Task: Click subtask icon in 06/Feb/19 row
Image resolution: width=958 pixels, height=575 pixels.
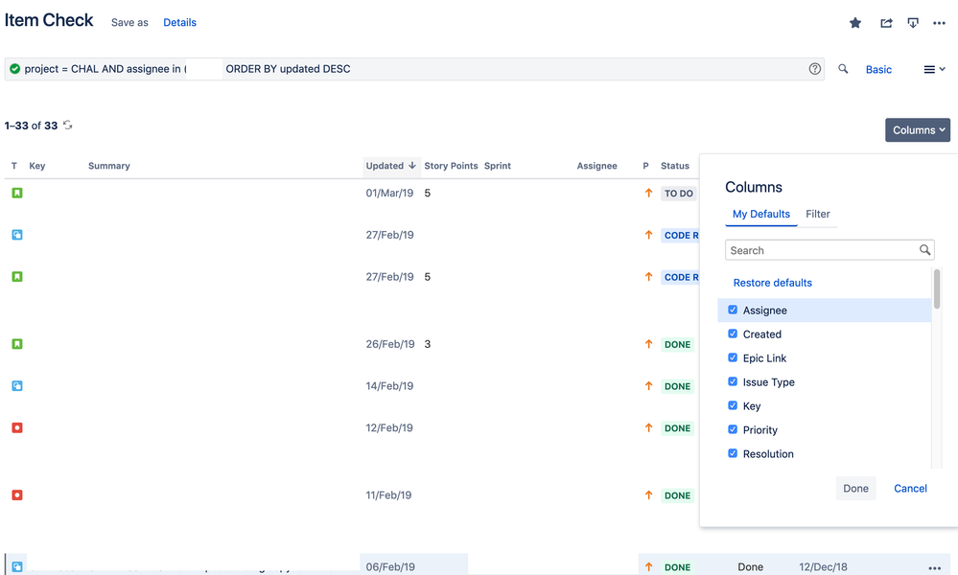Action: [17, 566]
